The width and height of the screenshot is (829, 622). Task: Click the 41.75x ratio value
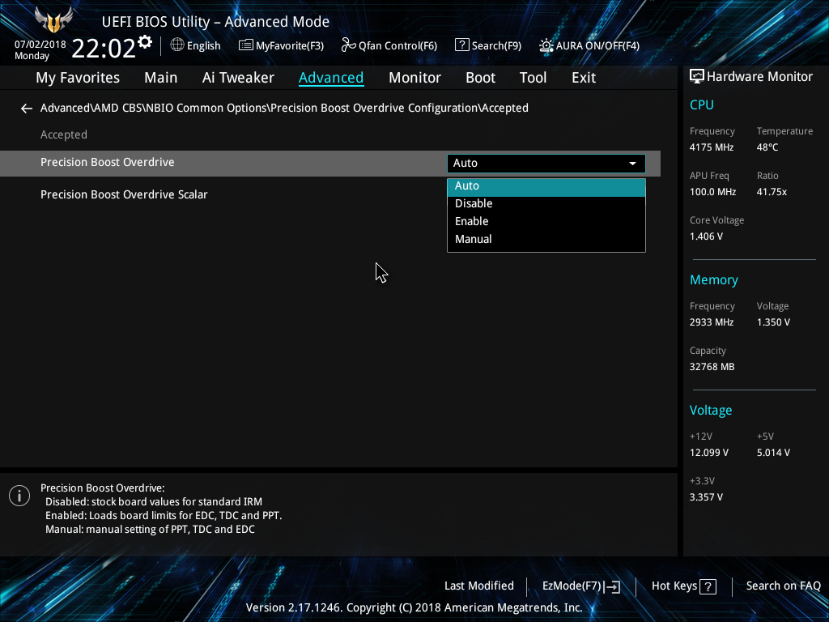tap(772, 192)
